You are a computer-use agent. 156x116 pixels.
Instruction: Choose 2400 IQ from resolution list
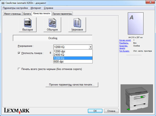73,55
